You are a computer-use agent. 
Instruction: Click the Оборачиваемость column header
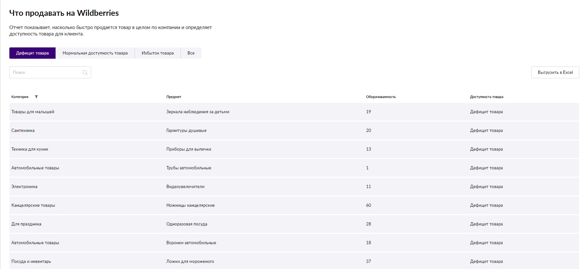coord(381,97)
